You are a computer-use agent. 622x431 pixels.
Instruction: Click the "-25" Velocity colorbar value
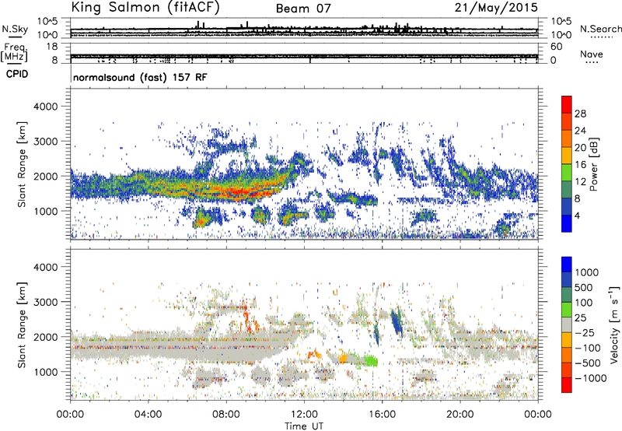pyautogui.click(x=584, y=333)
